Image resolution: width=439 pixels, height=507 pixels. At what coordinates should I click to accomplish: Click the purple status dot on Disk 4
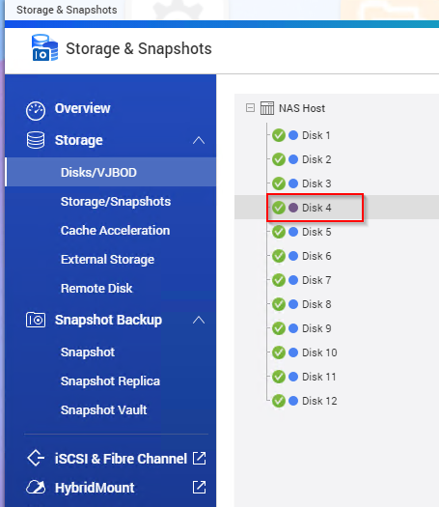click(x=293, y=208)
